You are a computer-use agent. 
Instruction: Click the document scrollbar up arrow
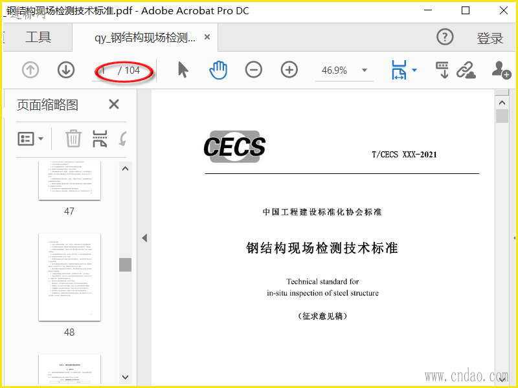(502, 103)
